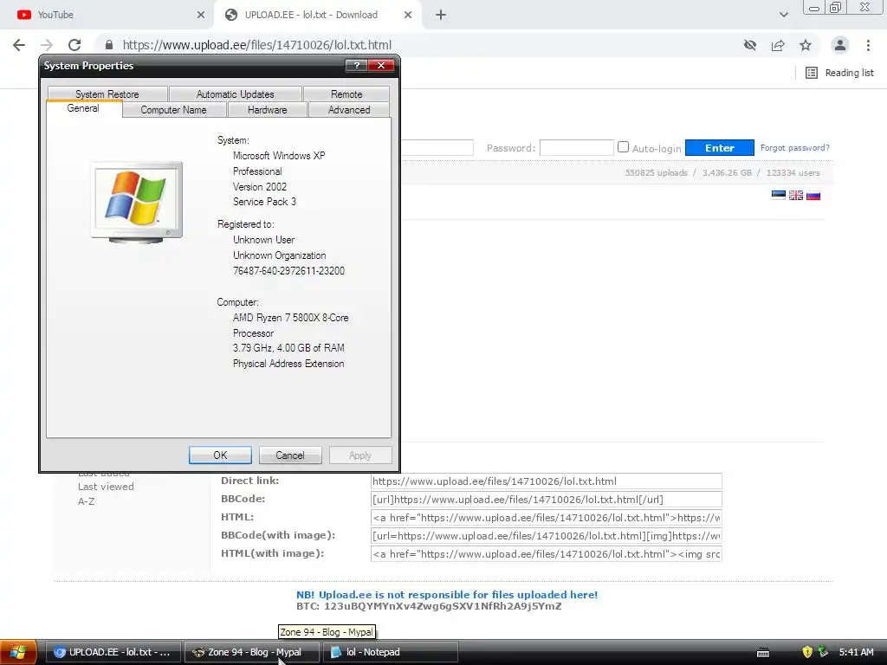887x665 pixels.
Task: Switch to the Remote tab
Action: pyautogui.click(x=346, y=94)
